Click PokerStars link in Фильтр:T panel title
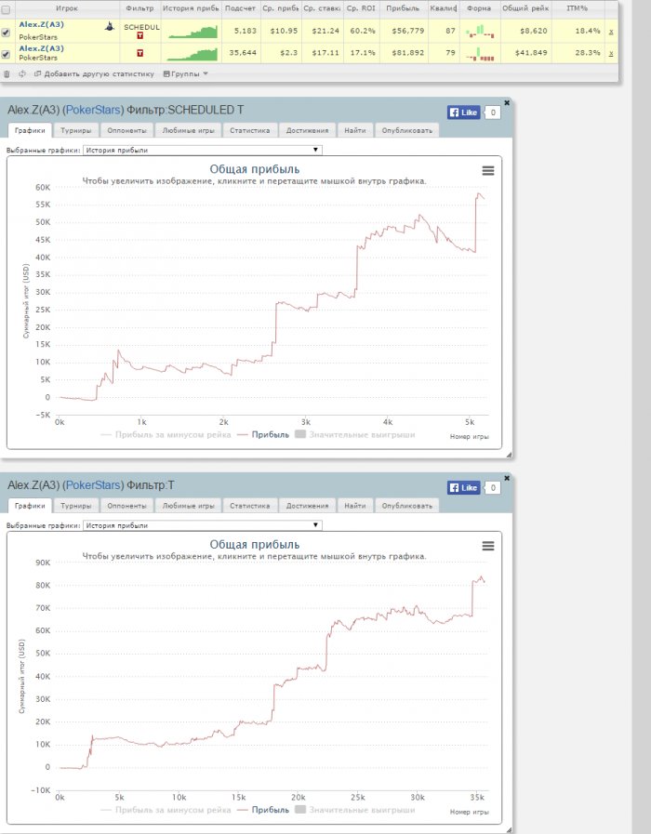651x834 pixels. pyautogui.click(x=94, y=485)
